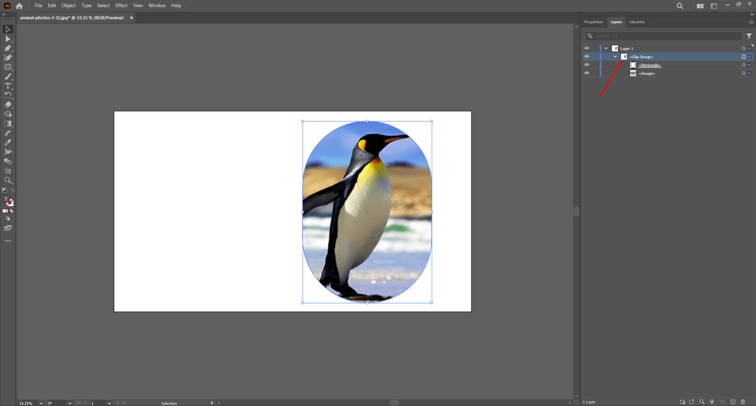Collapse the Layer 1 tree item
The width and height of the screenshot is (756, 406).
point(606,48)
